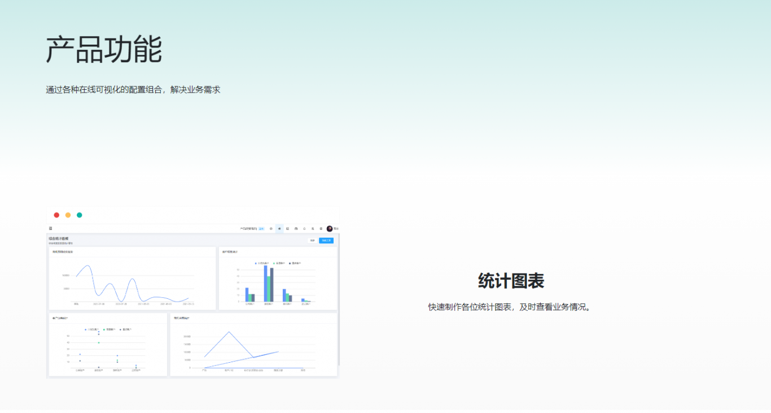Toggle the blue legend entry of bar chart
This screenshot has height=413, width=771.
(262, 263)
